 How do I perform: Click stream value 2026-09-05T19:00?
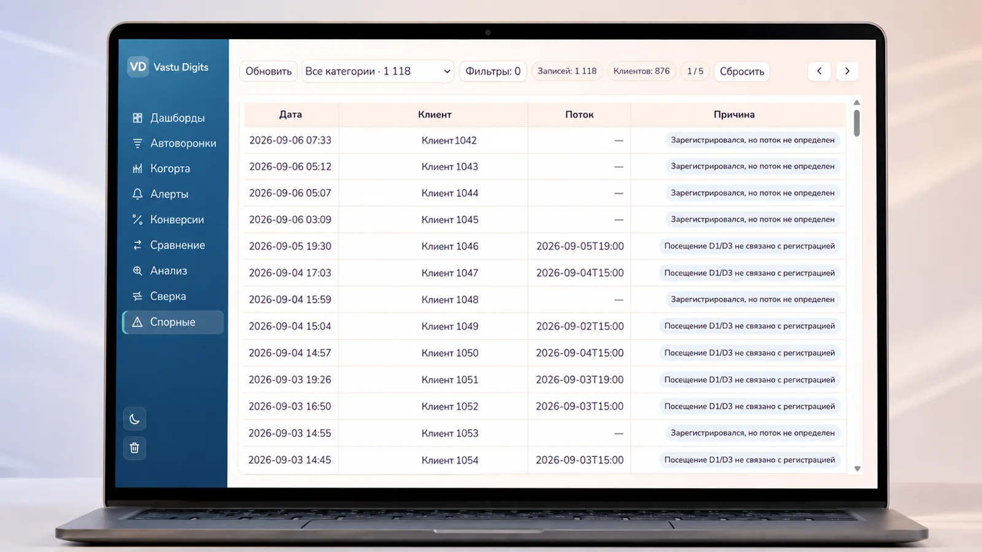[580, 246]
